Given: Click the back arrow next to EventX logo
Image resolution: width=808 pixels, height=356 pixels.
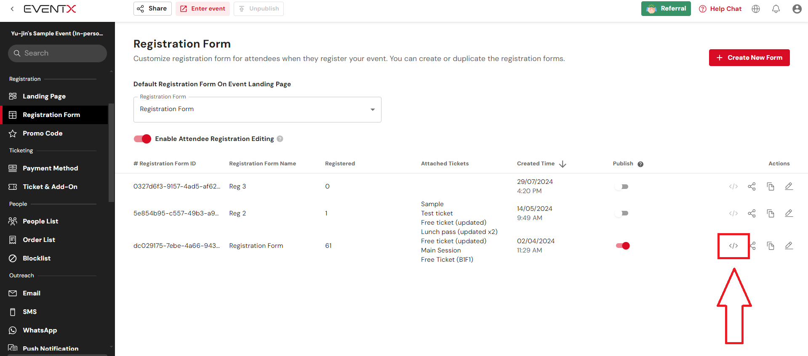Looking at the screenshot, I should [x=12, y=9].
